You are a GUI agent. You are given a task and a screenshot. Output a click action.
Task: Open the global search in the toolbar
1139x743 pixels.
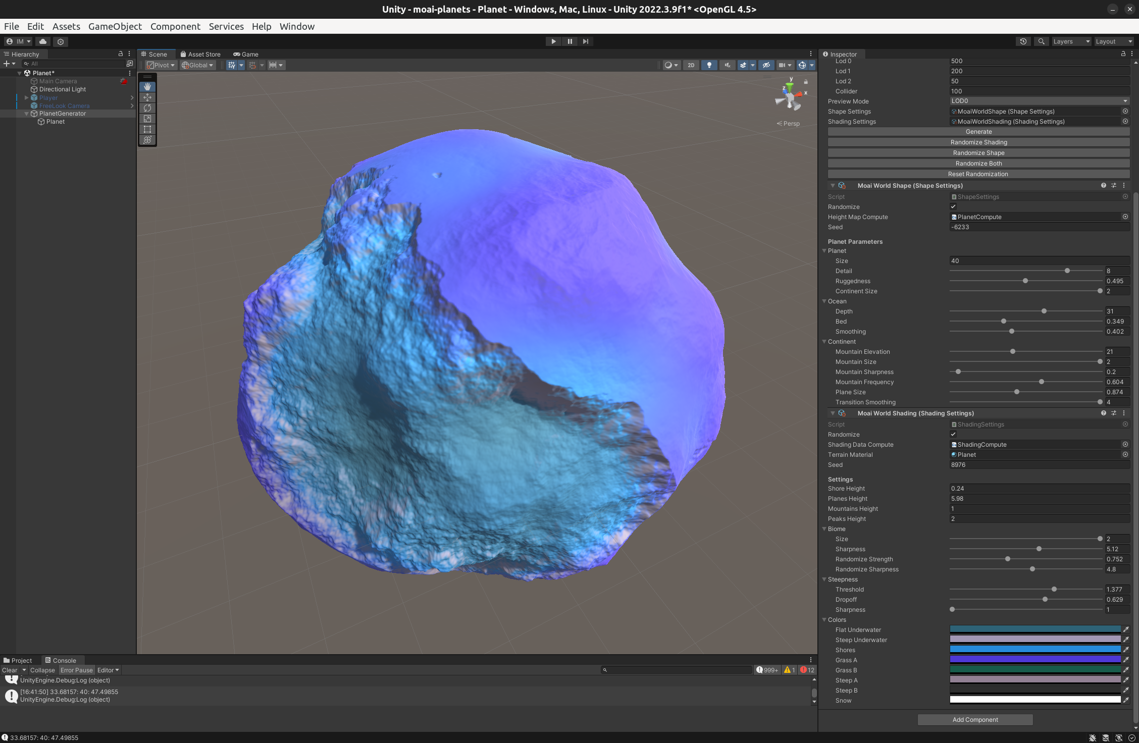coord(1041,41)
